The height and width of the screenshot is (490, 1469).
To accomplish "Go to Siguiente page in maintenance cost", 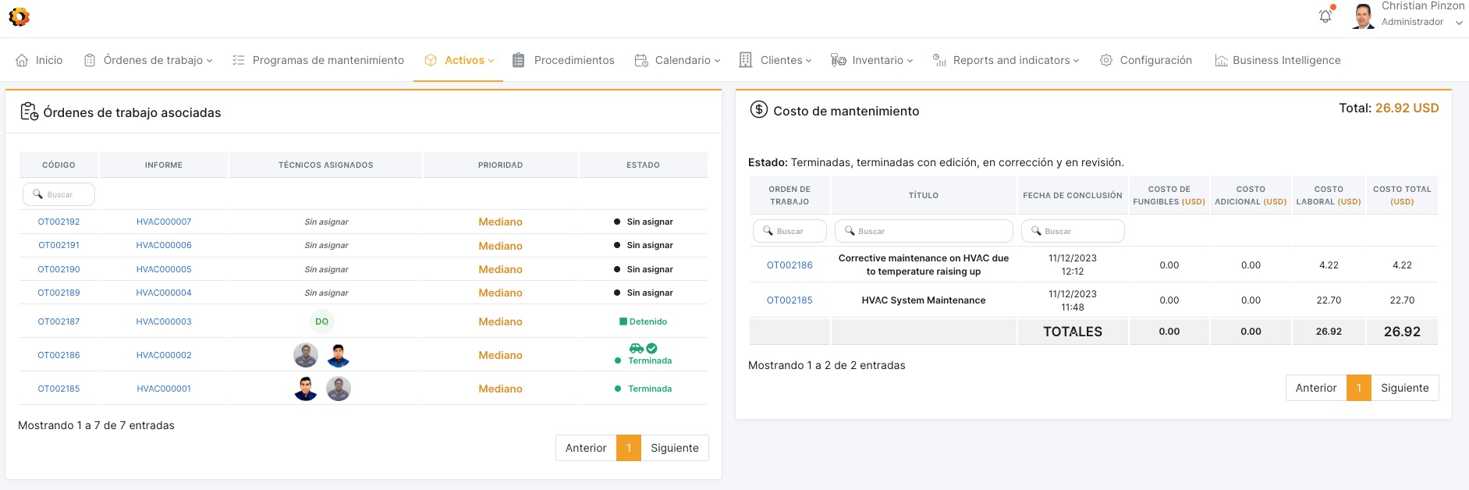I will tap(1405, 388).
